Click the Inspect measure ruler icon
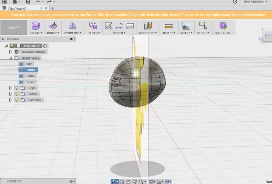 pyautogui.click(x=169, y=26)
